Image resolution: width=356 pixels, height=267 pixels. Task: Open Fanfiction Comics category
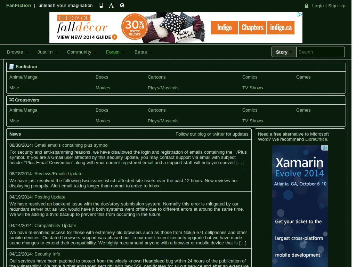(x=250, y=77)
